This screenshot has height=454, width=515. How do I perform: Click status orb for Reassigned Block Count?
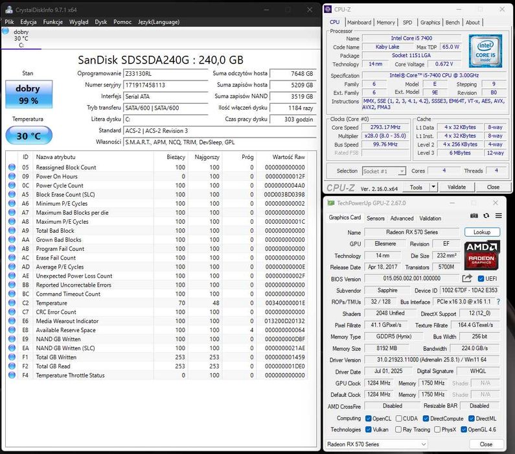pyautogui.click(x=12, y=167)
